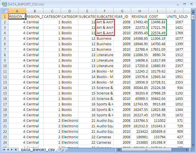
Task: Click the Excel workbook icon in title bar
Action: 4,4
